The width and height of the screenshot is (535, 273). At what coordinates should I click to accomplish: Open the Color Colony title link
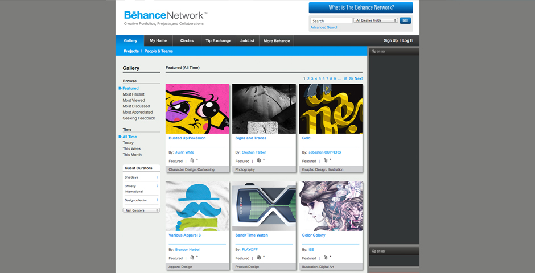coord(314,235)
